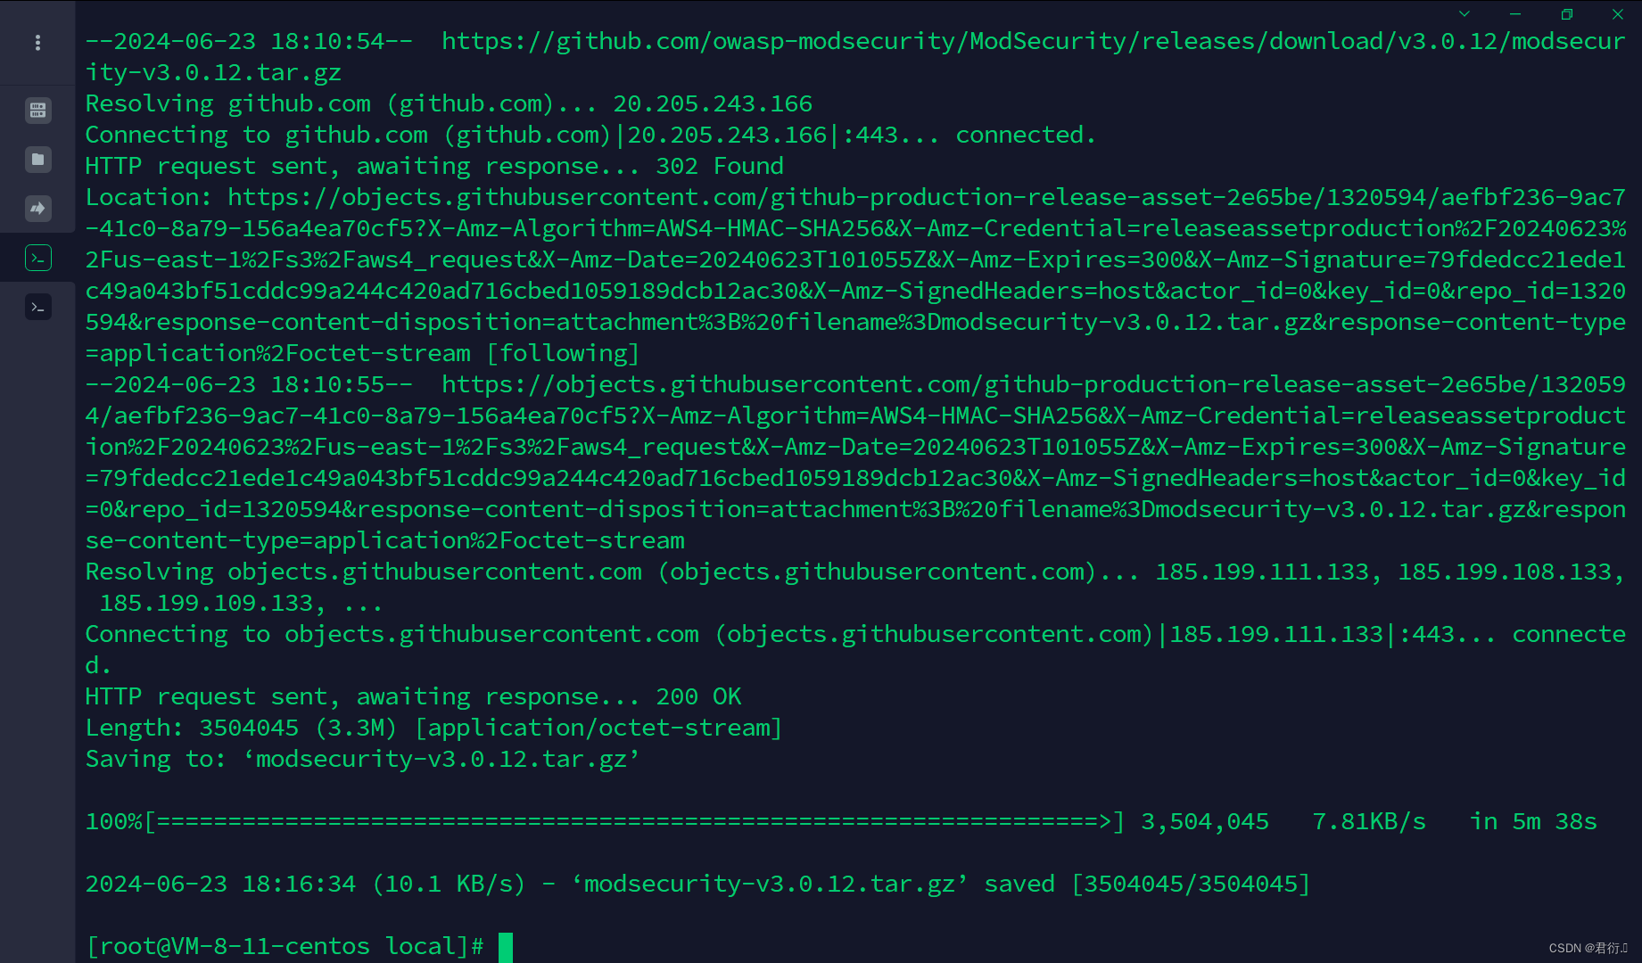Select the highlighted active terminal icon
The image size is (1642, 963).
point(37,258)
